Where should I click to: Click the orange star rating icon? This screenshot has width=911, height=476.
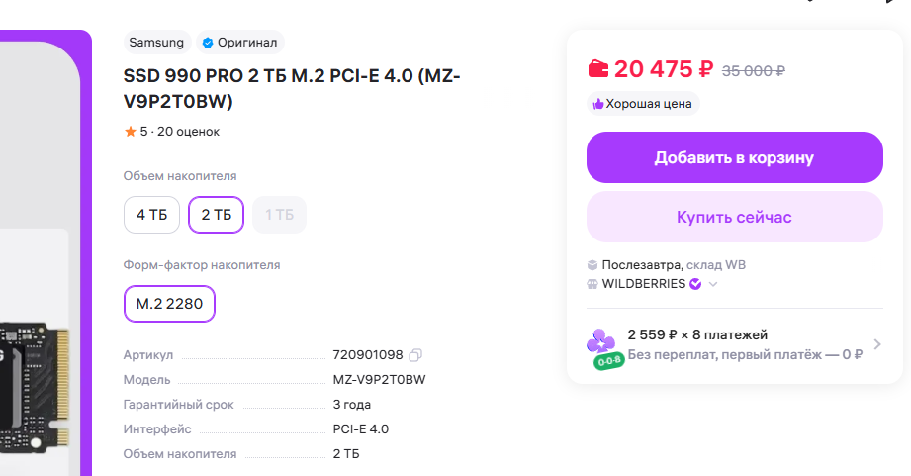tap(130, 131)
